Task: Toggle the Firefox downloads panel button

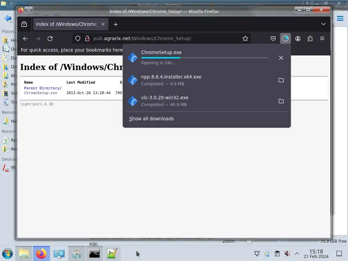Action: (285, 39)
